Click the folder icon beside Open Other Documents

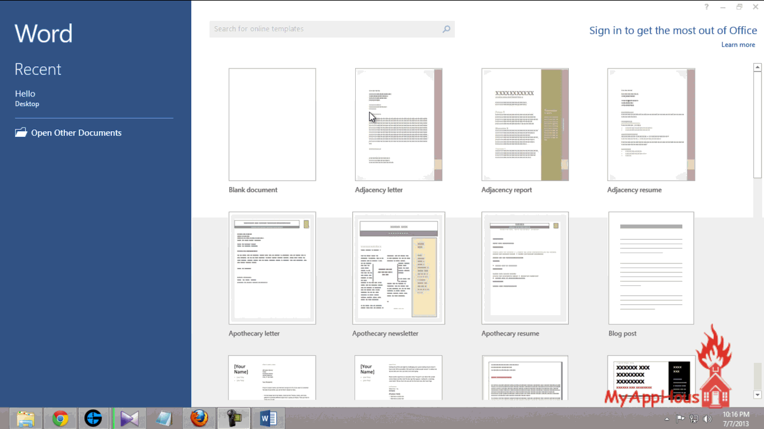coord(21,132)
